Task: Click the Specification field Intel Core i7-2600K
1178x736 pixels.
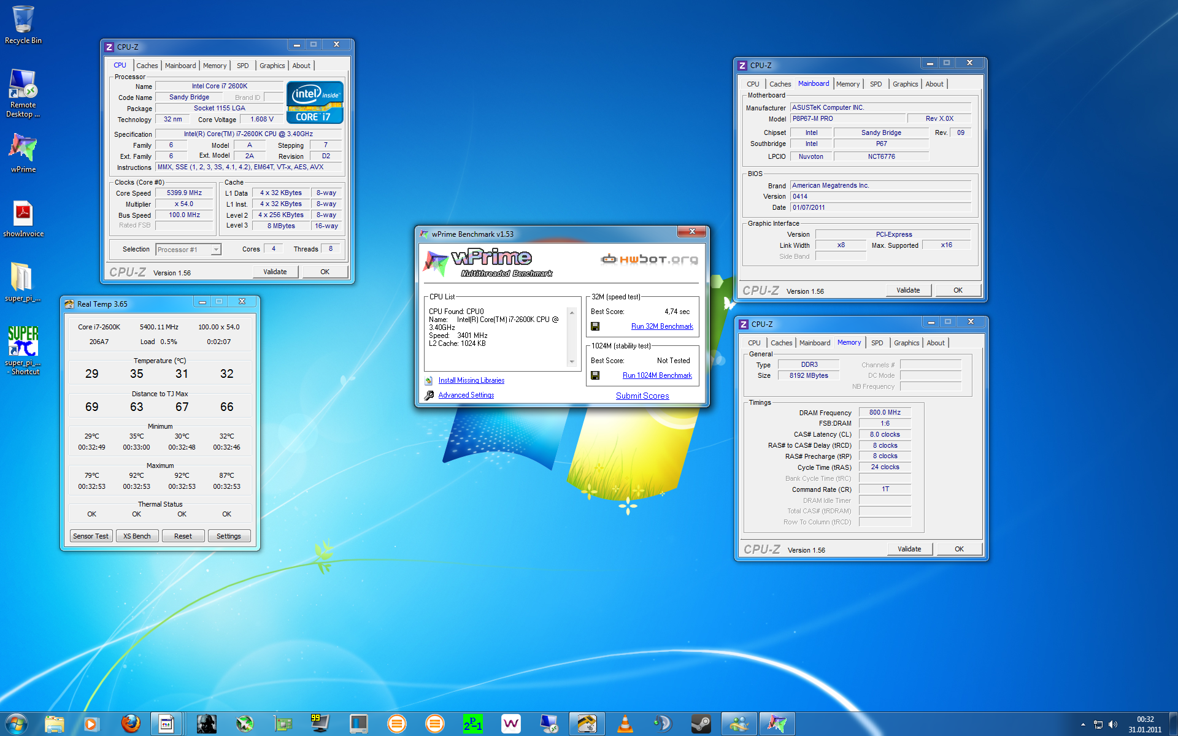Action: pyautogui.click(x=248, y=134)
